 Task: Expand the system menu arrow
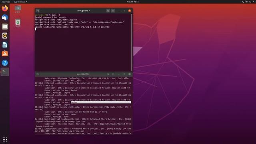pos(253,2)
